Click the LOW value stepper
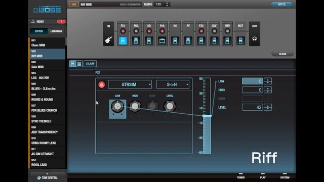The image size is (324, 182). click(x=268, y=81)
